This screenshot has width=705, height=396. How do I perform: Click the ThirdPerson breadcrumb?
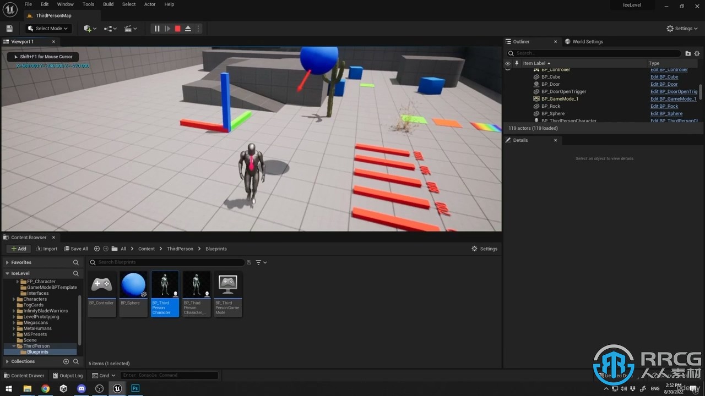tap(180, 249)
